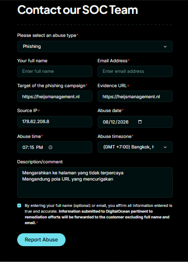Click the Description/comment text area
This screenshot has height=262, width=188.
point(95,182)
